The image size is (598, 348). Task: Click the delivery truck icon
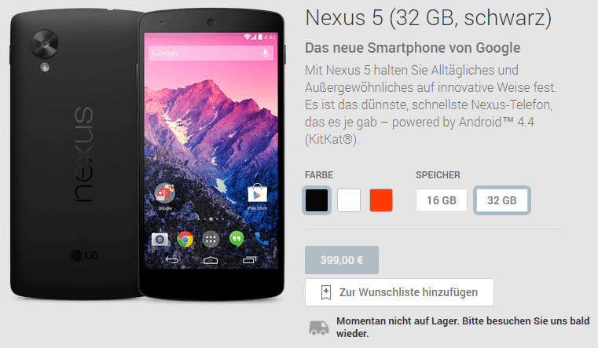click(x=318, y=328)
